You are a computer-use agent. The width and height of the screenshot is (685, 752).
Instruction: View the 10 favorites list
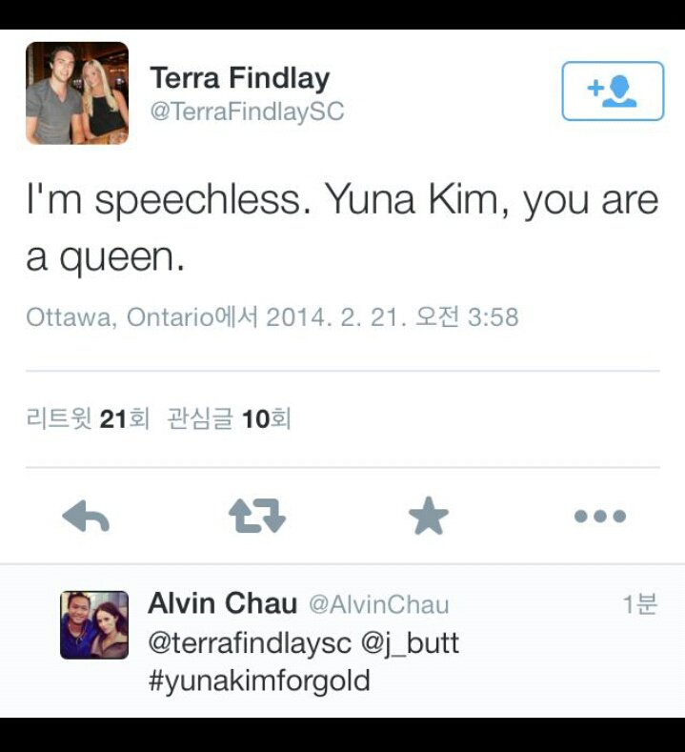[x=230, y=418]
